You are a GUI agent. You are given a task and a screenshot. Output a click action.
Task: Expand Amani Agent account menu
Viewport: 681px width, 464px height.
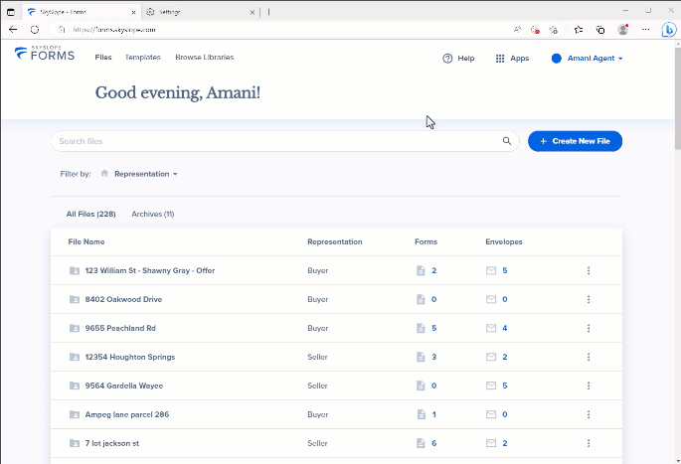596,59
